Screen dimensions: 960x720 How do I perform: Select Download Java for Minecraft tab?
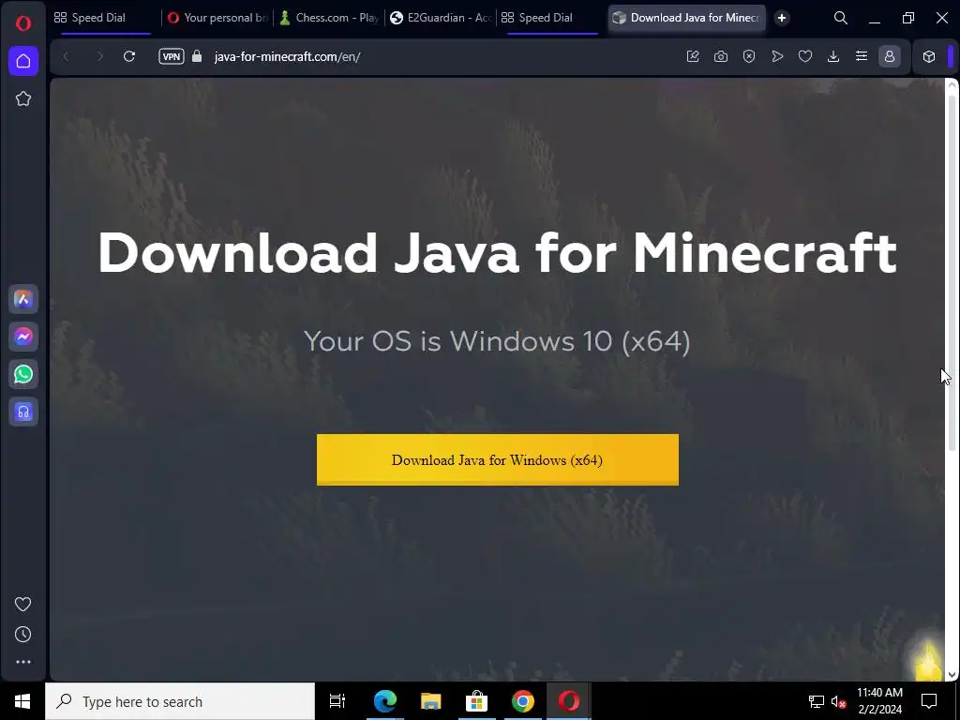pos(687,18)
